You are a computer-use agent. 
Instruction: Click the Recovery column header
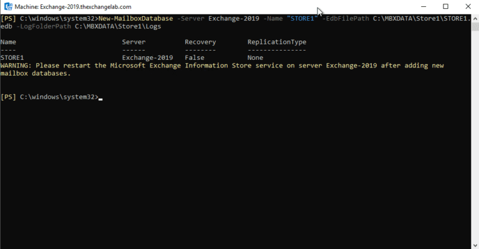point(200,42)
